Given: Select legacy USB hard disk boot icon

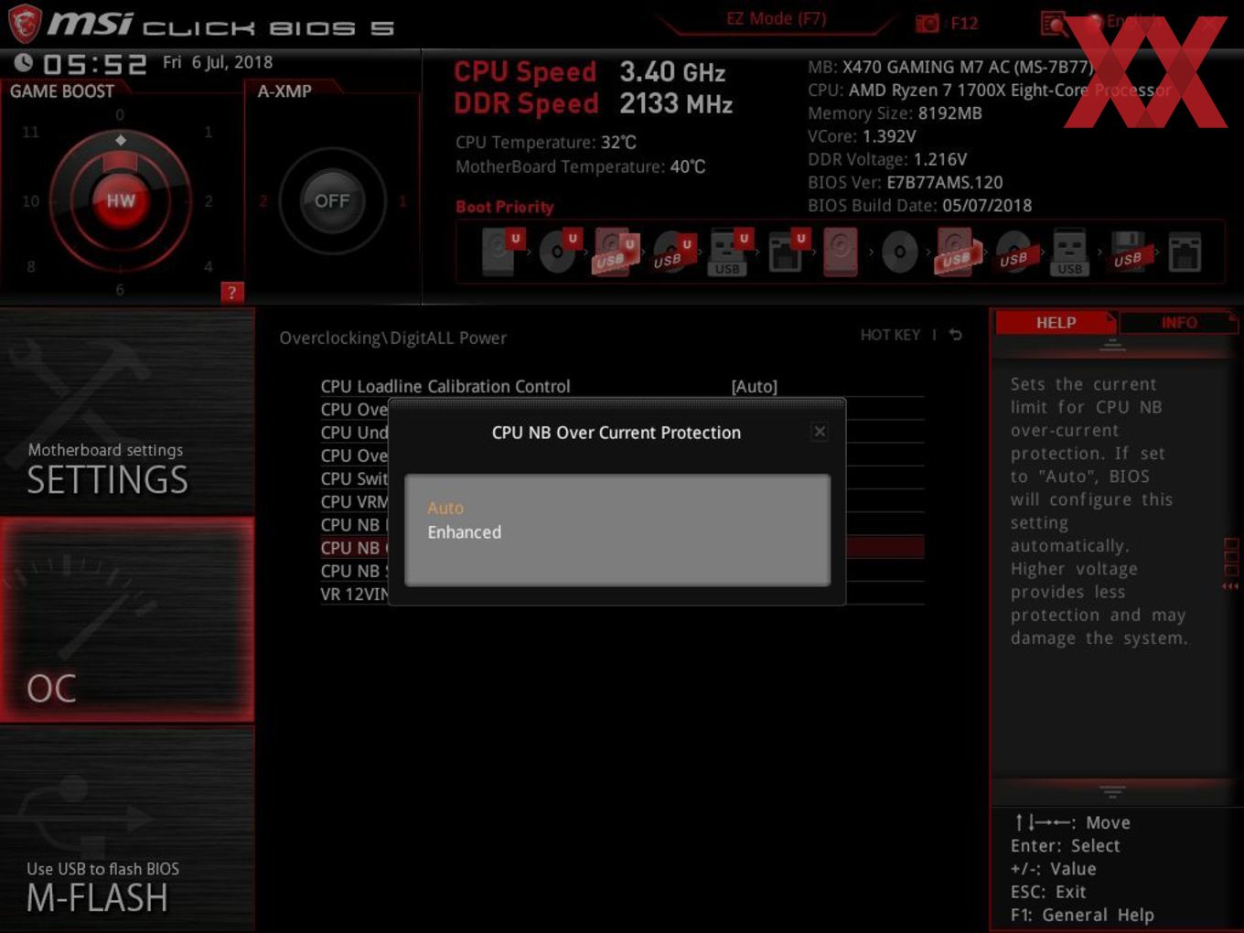Looking at the screenshot, I should click(957, 252).
